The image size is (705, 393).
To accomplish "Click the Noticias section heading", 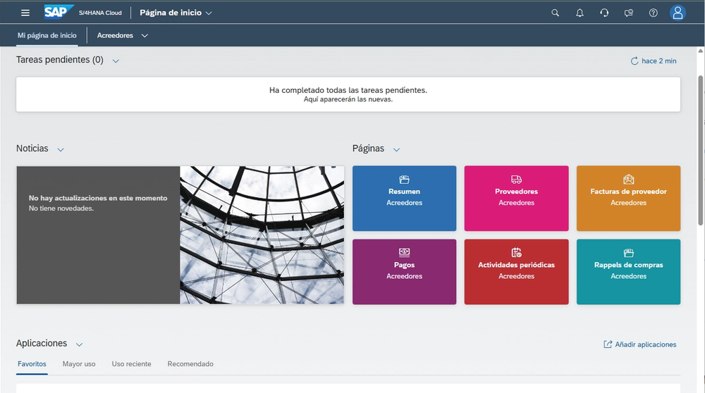I will pos(32,149).
